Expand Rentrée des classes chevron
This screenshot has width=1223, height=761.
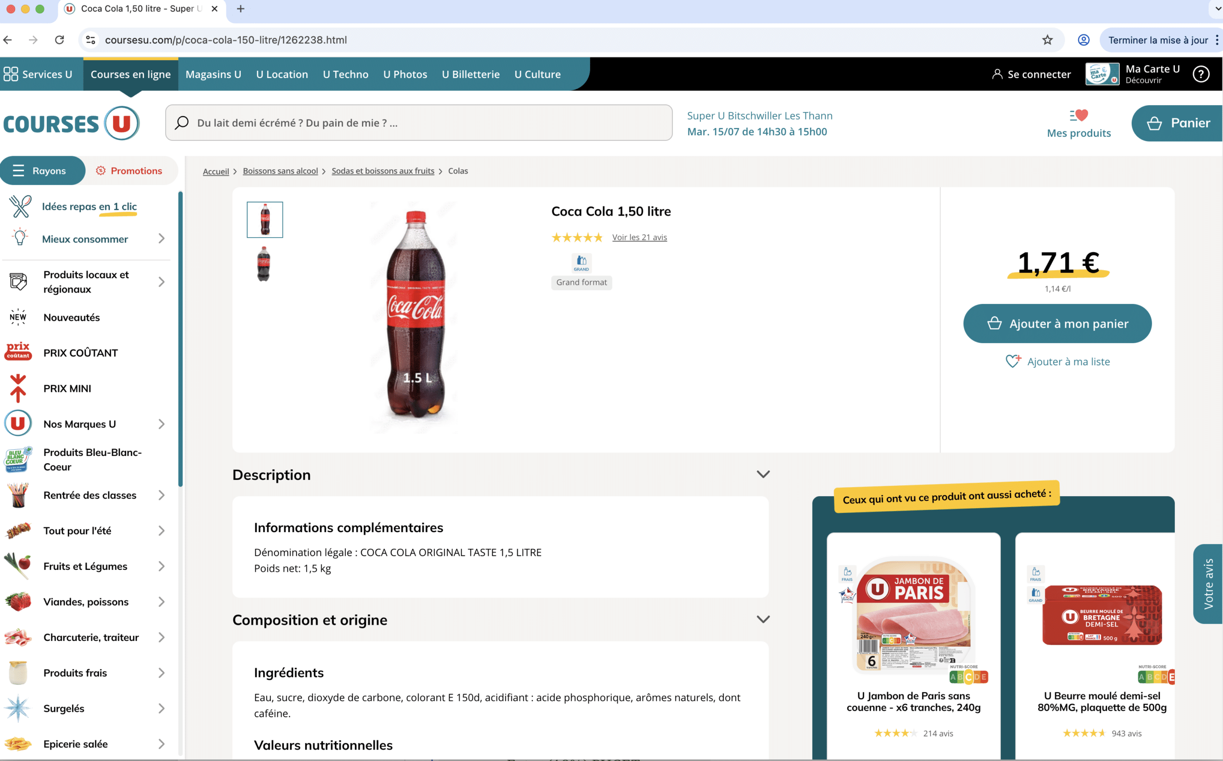(x=161, y=495)
